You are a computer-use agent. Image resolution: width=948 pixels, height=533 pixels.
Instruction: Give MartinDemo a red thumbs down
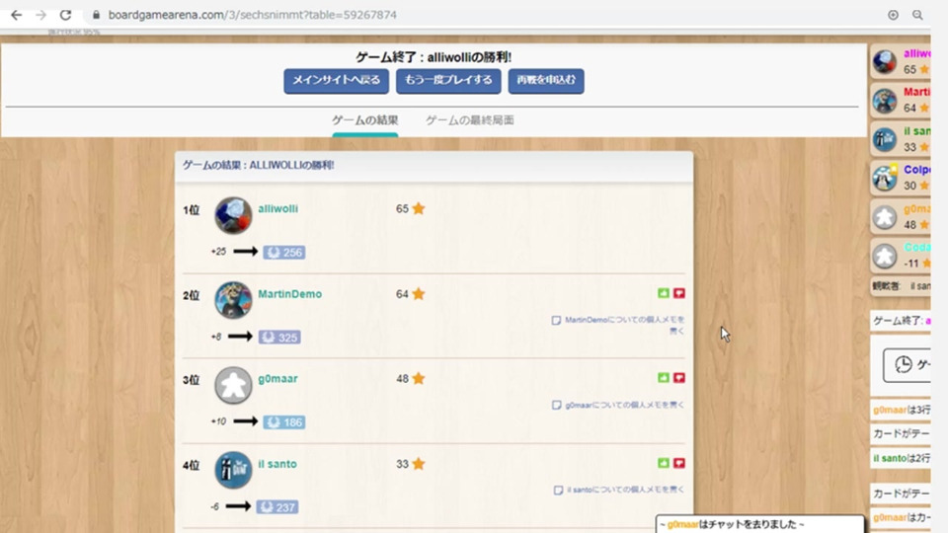pyautogui.click(x=679, y=293)
